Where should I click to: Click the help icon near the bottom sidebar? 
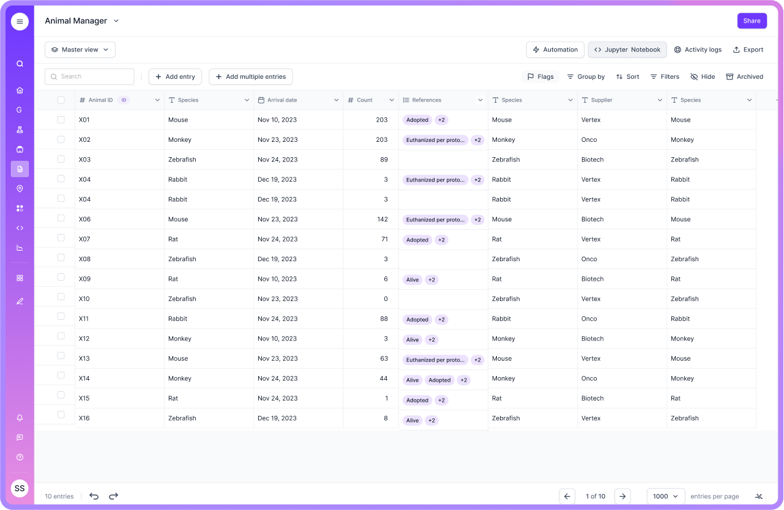coord(20,457)
